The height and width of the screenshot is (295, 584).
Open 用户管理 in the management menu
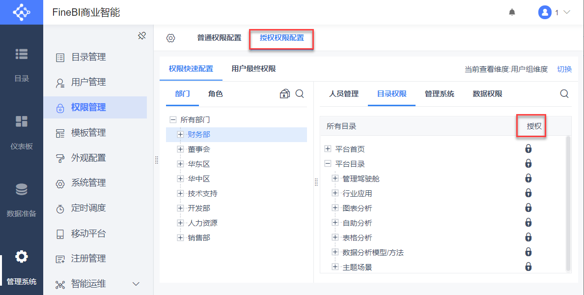point(88,82)
